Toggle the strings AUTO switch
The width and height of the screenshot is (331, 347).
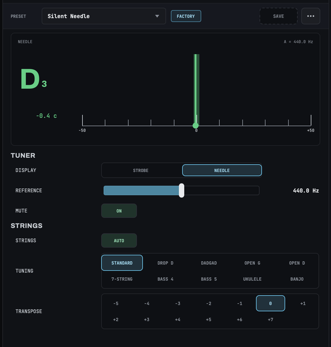[x=119, y=240]
